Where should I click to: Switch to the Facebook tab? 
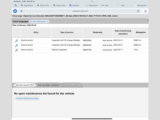pyautogui.click(x=74, y=5)
